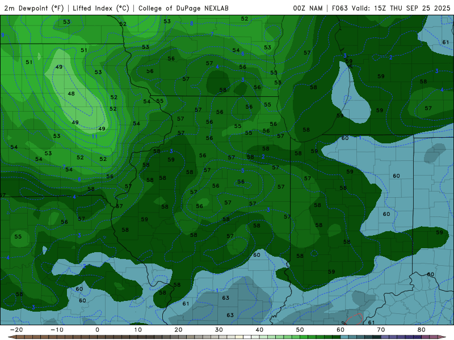Image resolution: width=454 pixels, height=340 pixels.
Task: Click the "2m Dewpoint (°F)" title text
Action: [x=33, y=8]
